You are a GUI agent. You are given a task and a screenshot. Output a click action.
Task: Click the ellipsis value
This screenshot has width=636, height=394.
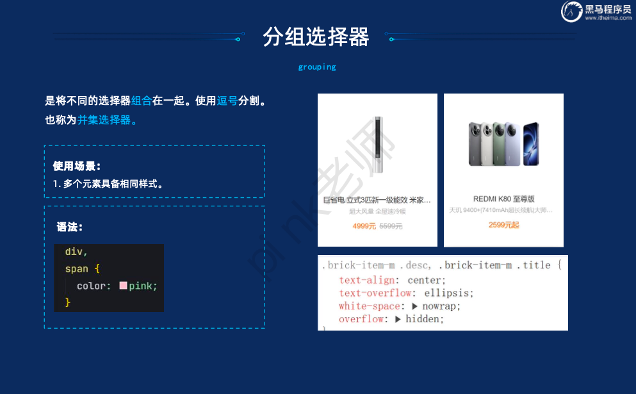click(x=446, y=293)
